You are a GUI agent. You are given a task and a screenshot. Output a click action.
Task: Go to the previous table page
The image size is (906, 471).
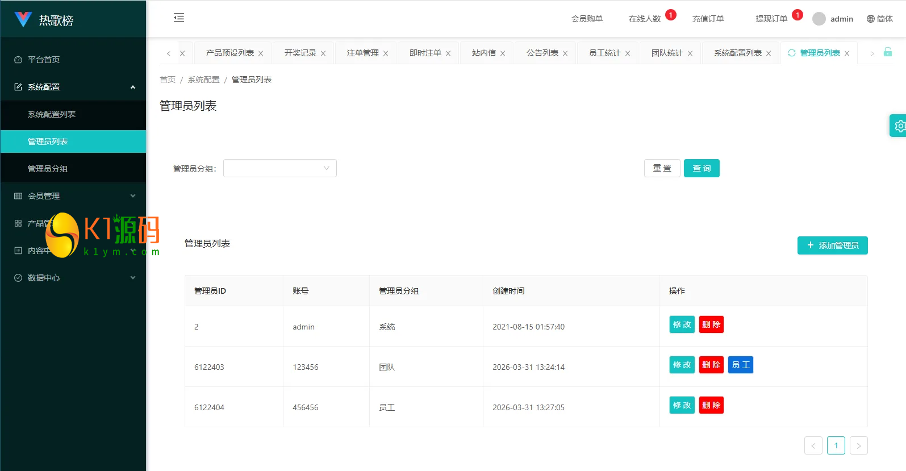tap(813, 445)
